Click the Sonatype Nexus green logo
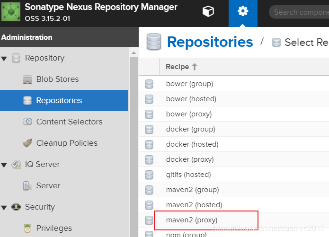The width and height of the screenshot is (329, 237). point(11,12)
